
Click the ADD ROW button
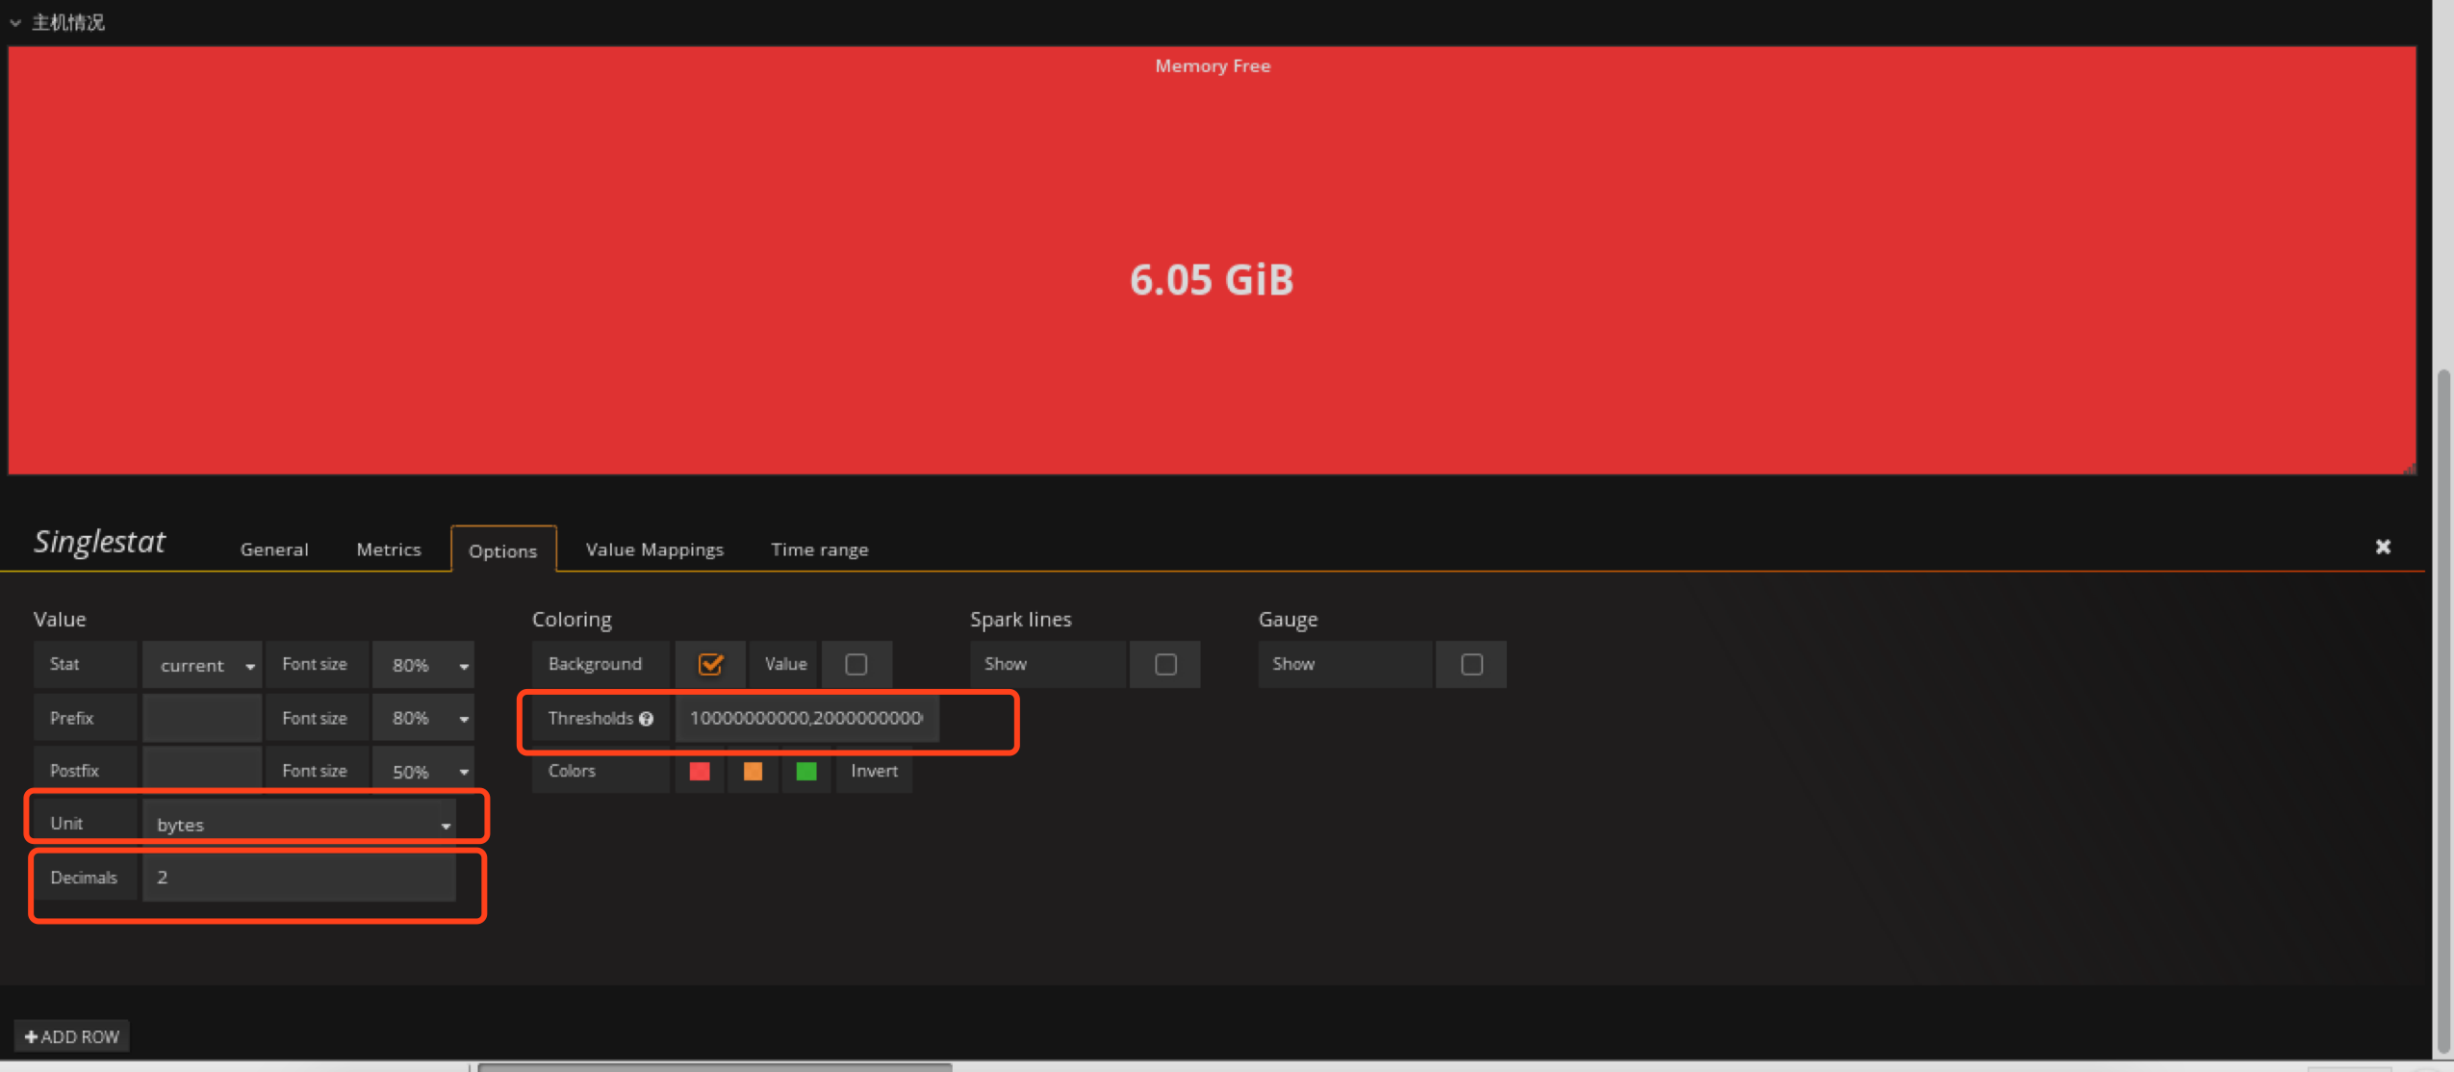[x=72, y=1036]
